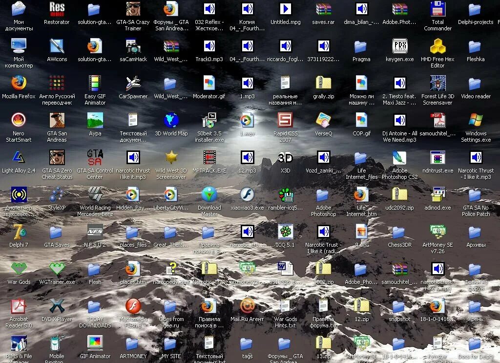Image resolution: width=500 pixels, height=363 pixels.
Task: Open Англо Русский переводчик icon
Action: tap(57, 83)
